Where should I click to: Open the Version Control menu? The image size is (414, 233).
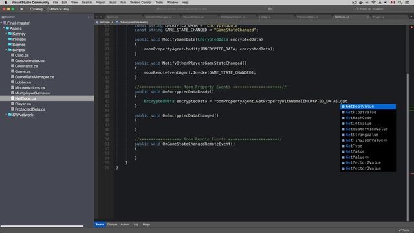(x=141, y=3)
